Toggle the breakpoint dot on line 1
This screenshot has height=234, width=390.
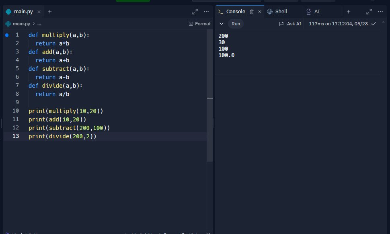(x=6, y=35)
